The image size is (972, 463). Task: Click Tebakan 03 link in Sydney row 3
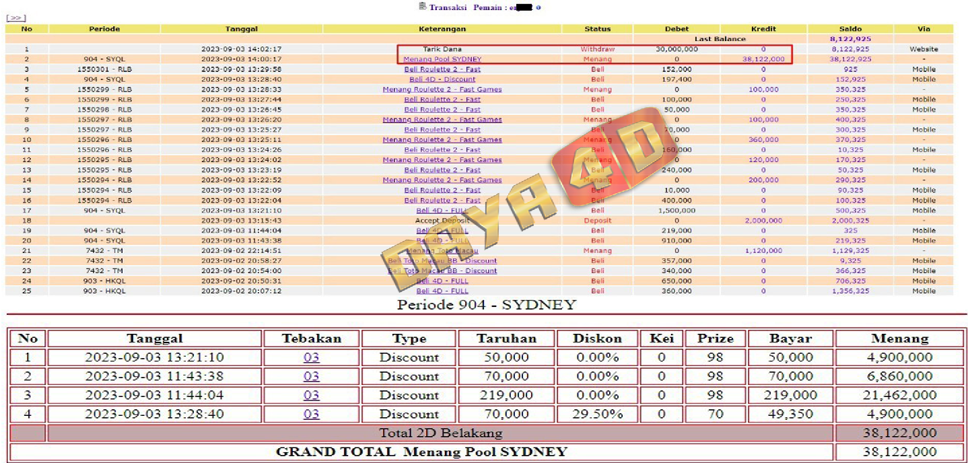(311, 395)
